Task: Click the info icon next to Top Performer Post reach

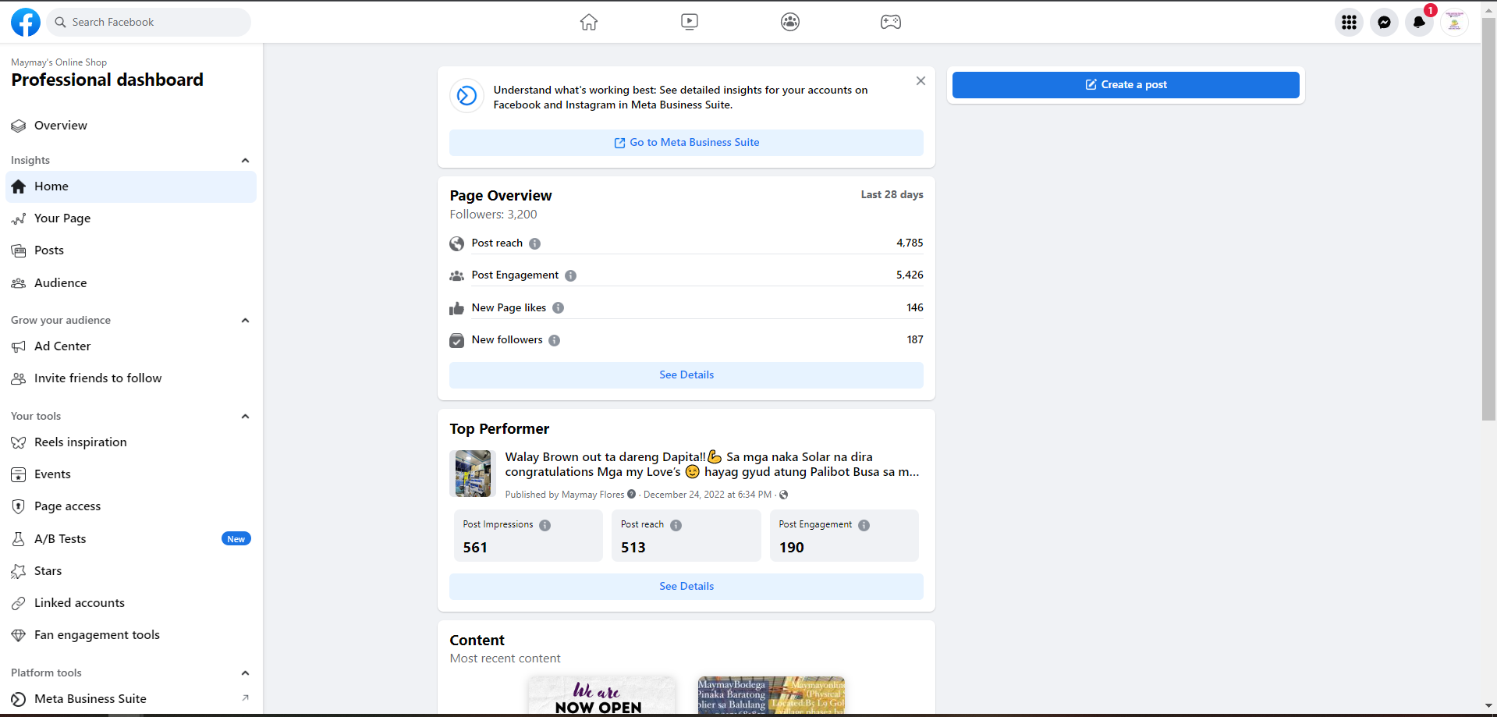Action: coord(676,525)
